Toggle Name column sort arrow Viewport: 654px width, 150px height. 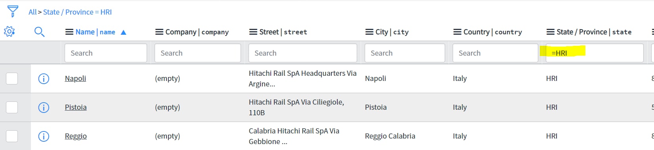click(x=123, y=32)
